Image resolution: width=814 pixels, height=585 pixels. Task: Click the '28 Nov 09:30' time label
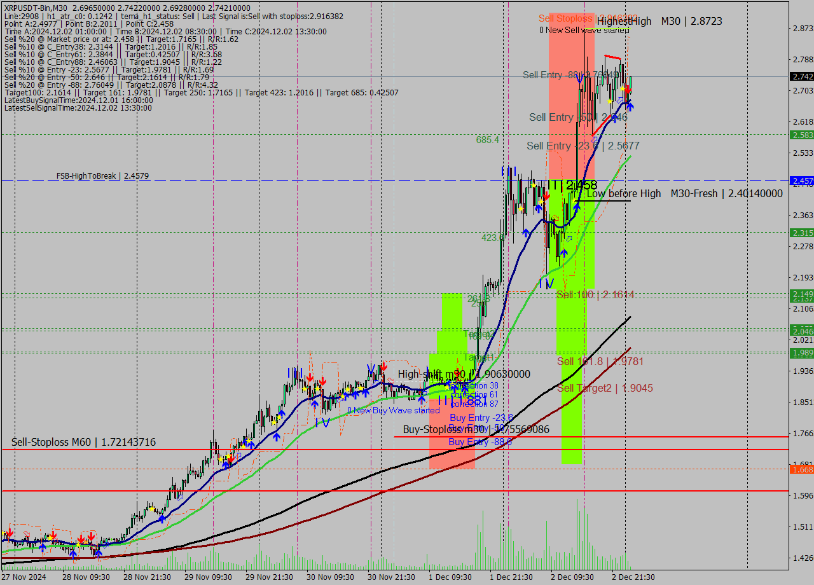click(85, 577)
